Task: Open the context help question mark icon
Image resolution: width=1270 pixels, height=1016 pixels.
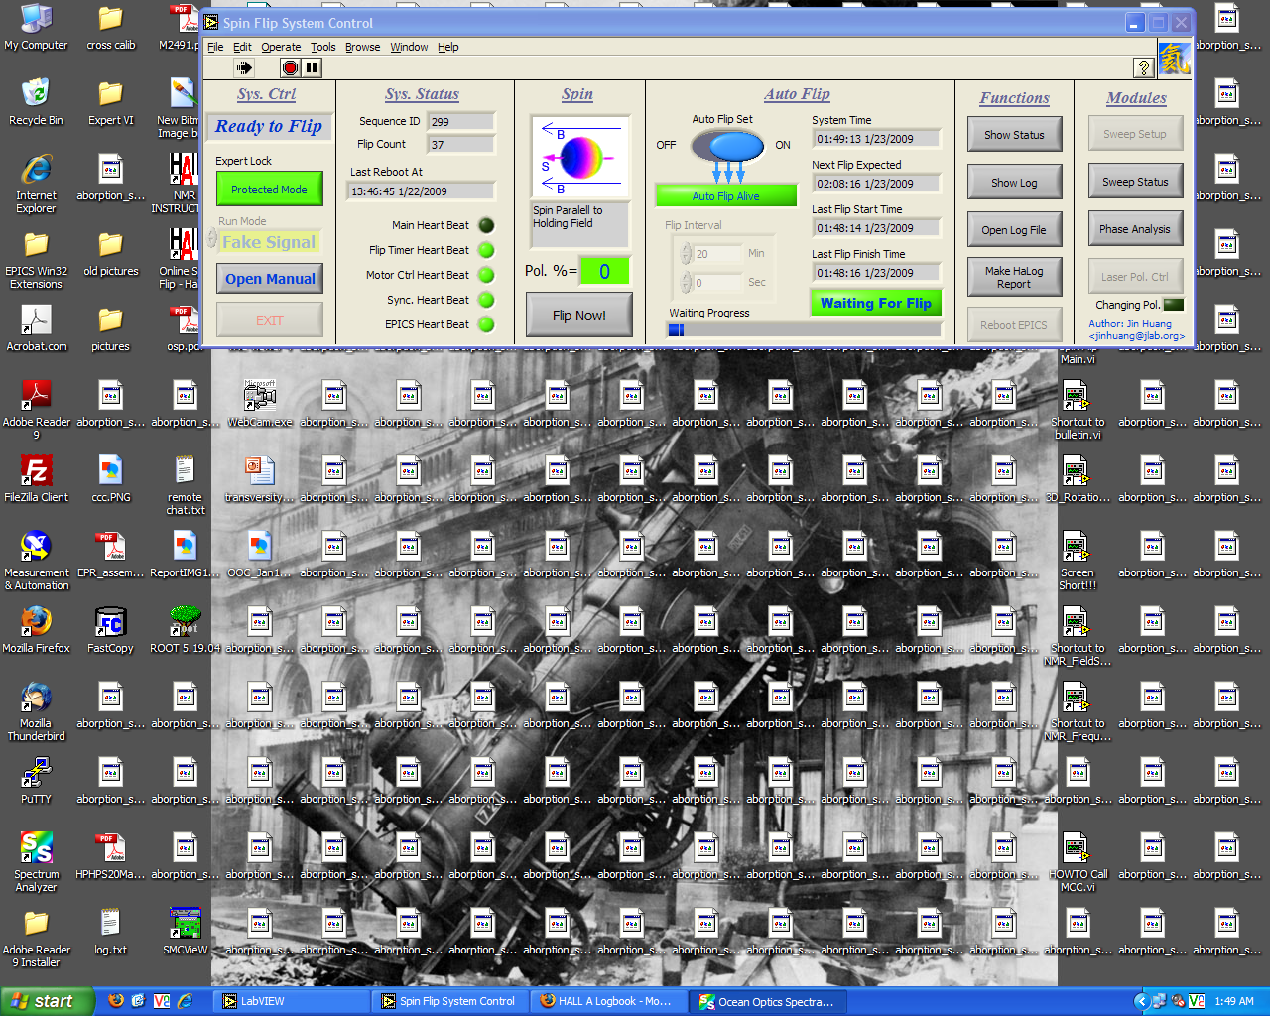Action: click(x=1143, y=67)
